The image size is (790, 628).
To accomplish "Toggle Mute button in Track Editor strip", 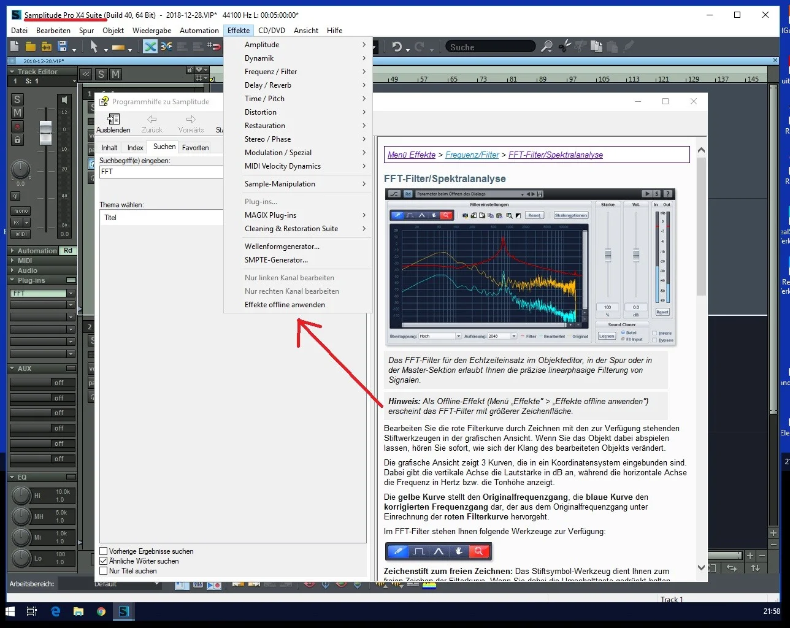I will click(17, 113).
